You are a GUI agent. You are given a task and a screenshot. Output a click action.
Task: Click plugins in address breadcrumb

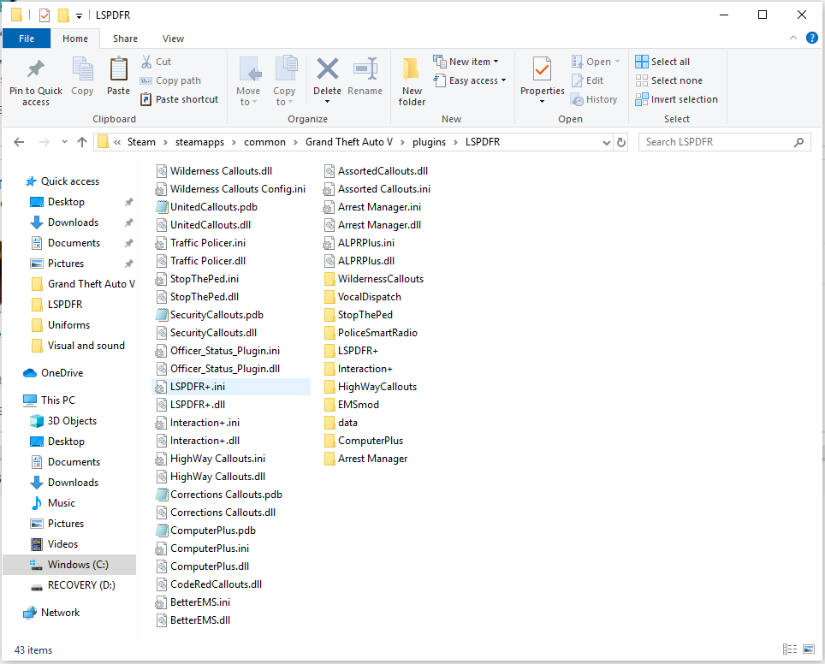click(429, 142)
